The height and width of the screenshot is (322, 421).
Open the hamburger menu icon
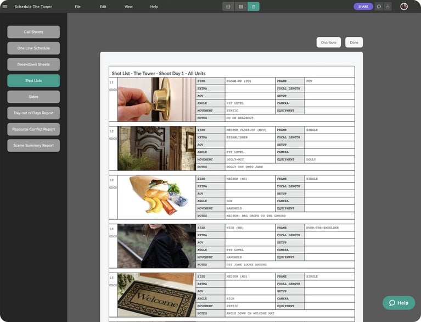[5, 7]
